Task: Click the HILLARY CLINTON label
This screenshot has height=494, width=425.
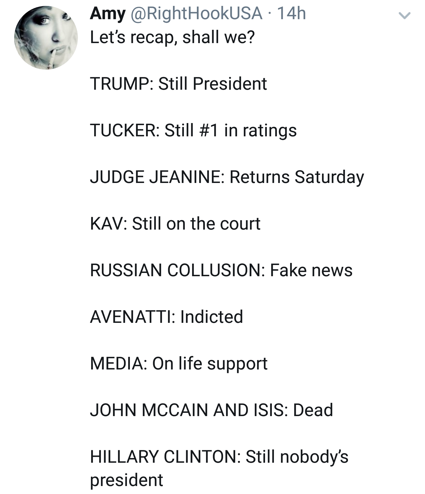Action: pos(164,457)
